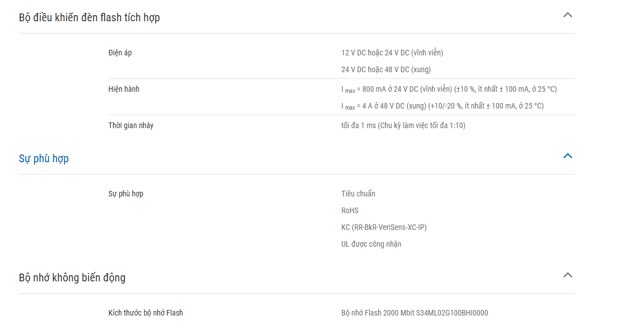Click the KC (RR-BkR-VeriSens-XC-IP) entry
Screen dimensions: 630x334
coord(384,227)
